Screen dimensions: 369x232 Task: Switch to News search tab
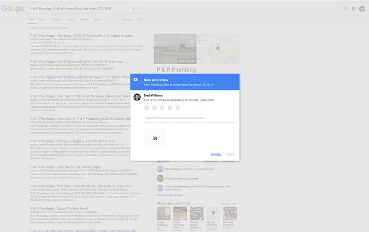(71, 19)
